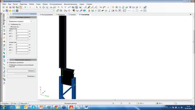Click second node dX1 input field
The width and height of the screenshot is (195, 110).
click(22, 45)
